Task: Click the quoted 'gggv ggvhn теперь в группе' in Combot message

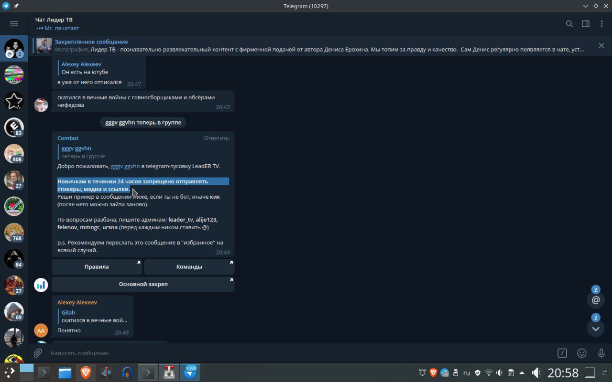Action: [x=142, y=152]
